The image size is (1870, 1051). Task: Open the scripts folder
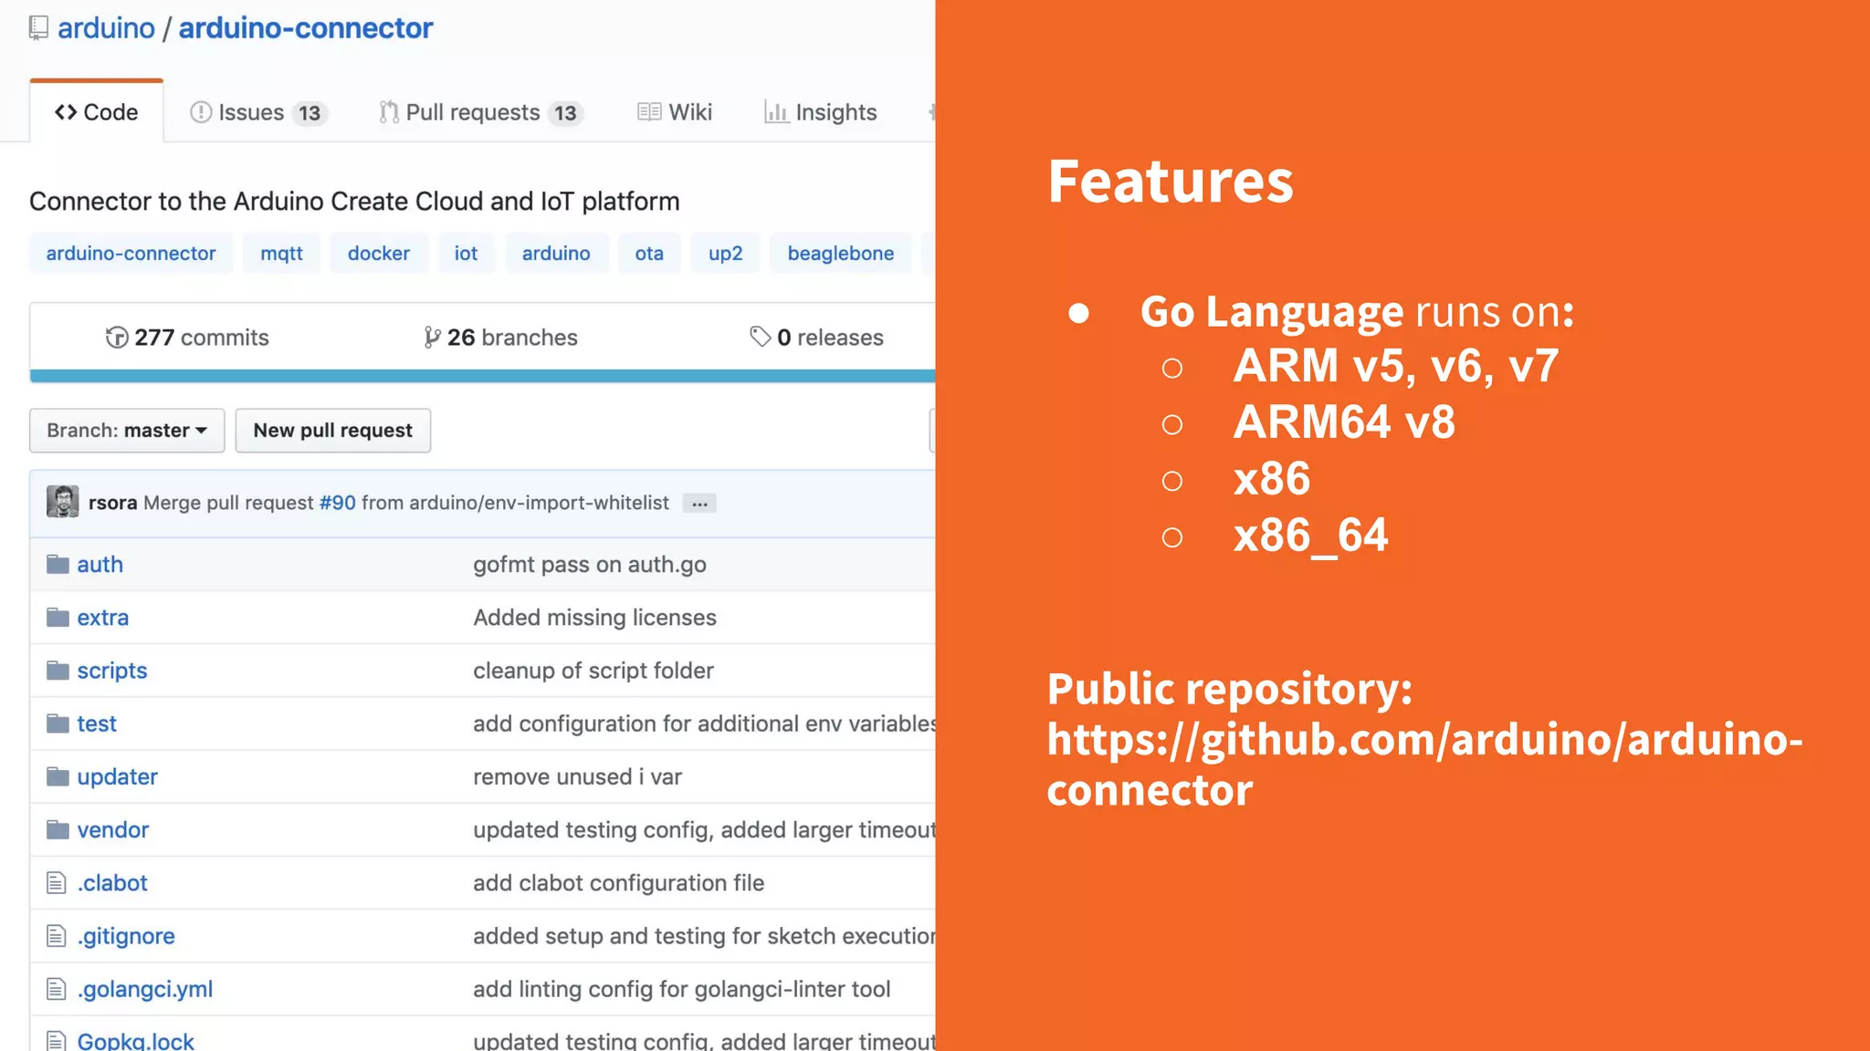111,671
